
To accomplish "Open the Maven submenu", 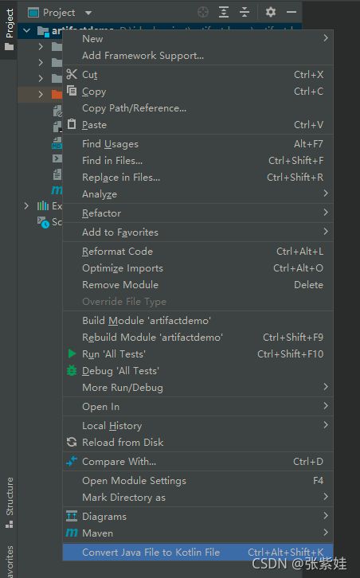I will pos(198,533).
